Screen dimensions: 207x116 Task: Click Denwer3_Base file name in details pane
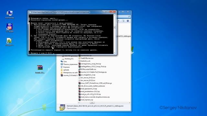coord(95,106)
